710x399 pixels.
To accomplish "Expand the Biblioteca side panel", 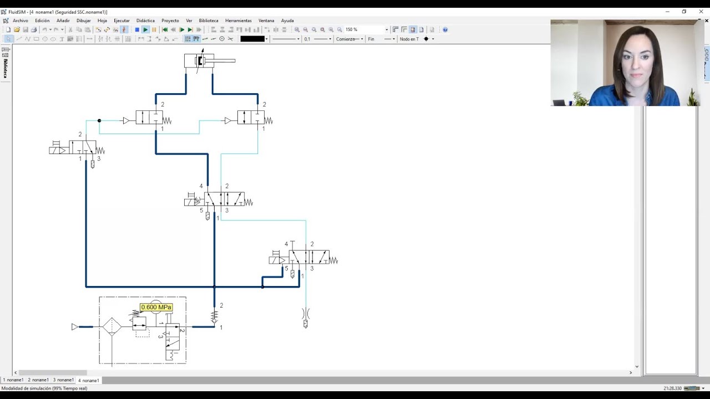I will click(x=6, y=62).
